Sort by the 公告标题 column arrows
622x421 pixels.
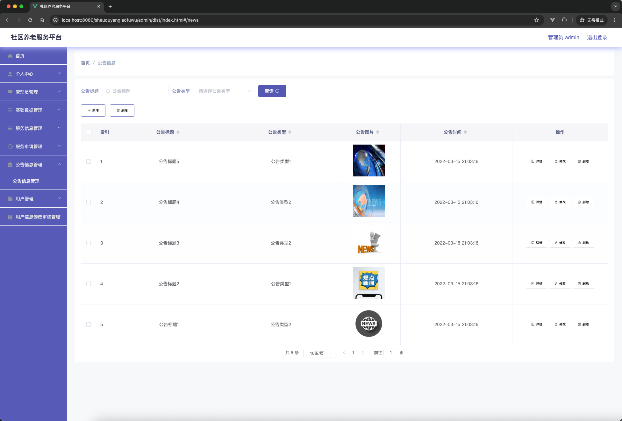178,132
